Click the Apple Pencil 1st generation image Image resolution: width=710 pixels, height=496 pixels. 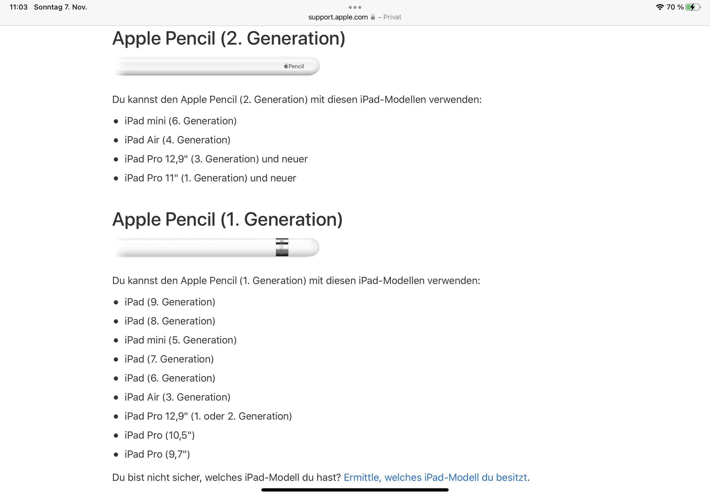[216, 247]
